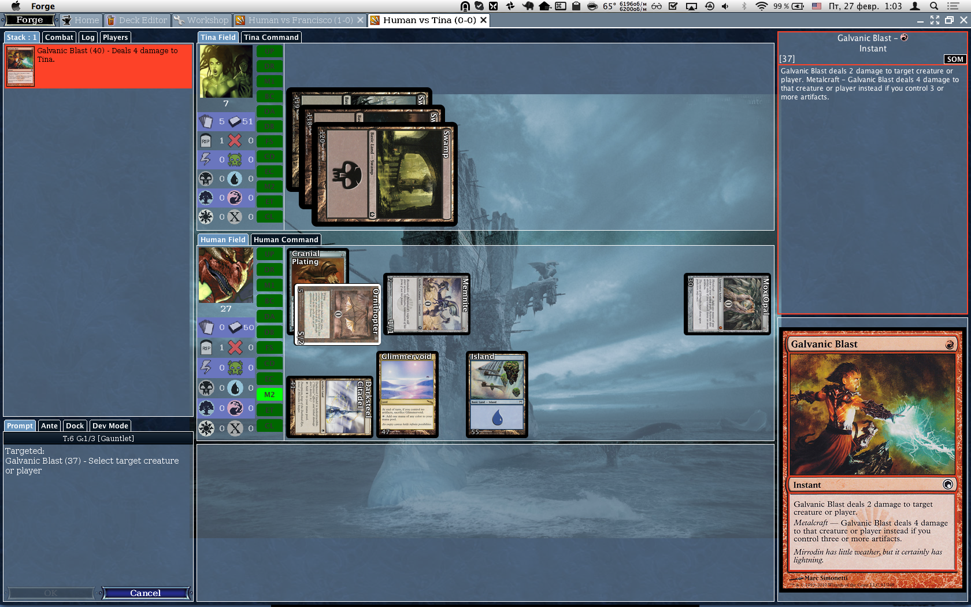
Task: Open the Deck Editor tab
Action: point(138,20)
